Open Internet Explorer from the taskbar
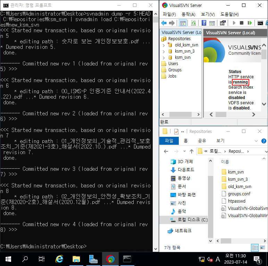268x266 pixels. click(x=59, y=259)
